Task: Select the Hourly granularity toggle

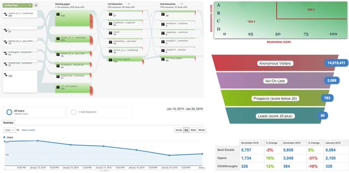Action: [x=179, y=130]
